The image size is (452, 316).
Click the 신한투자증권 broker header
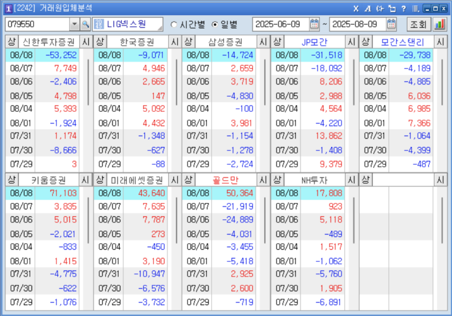(49, 42)
